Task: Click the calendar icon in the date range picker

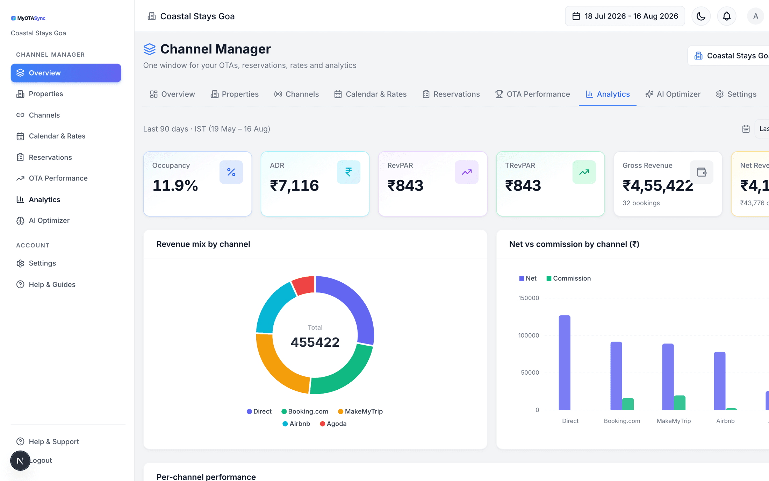Action: [x=576, y=16]
